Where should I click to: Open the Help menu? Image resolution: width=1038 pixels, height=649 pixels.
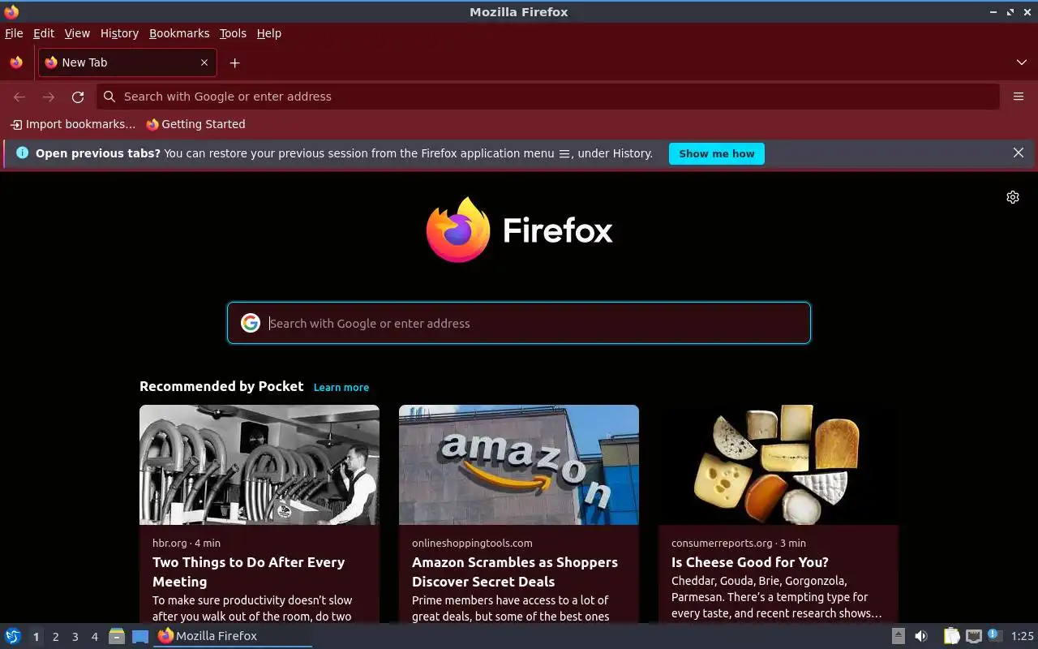pos(269,33)
